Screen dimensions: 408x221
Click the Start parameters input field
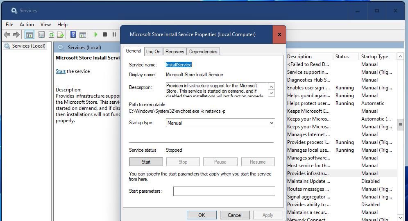[224, 191]
